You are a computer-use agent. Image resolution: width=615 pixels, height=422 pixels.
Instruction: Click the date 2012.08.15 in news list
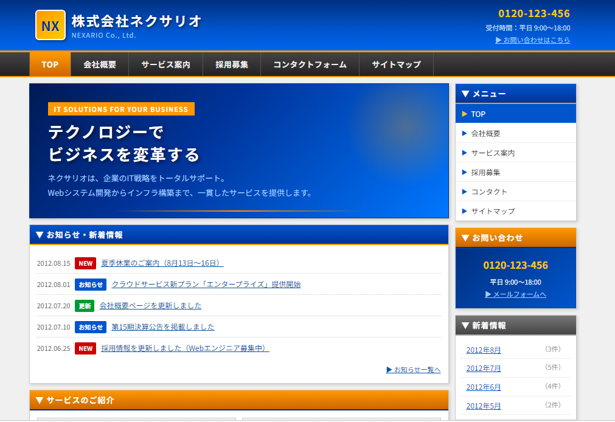click(x=54, y=263)
